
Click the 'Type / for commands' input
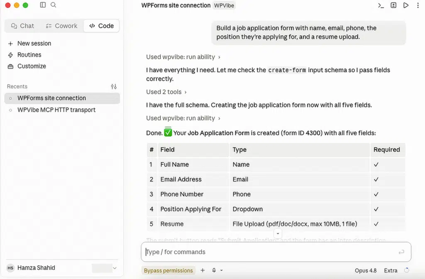276,252
